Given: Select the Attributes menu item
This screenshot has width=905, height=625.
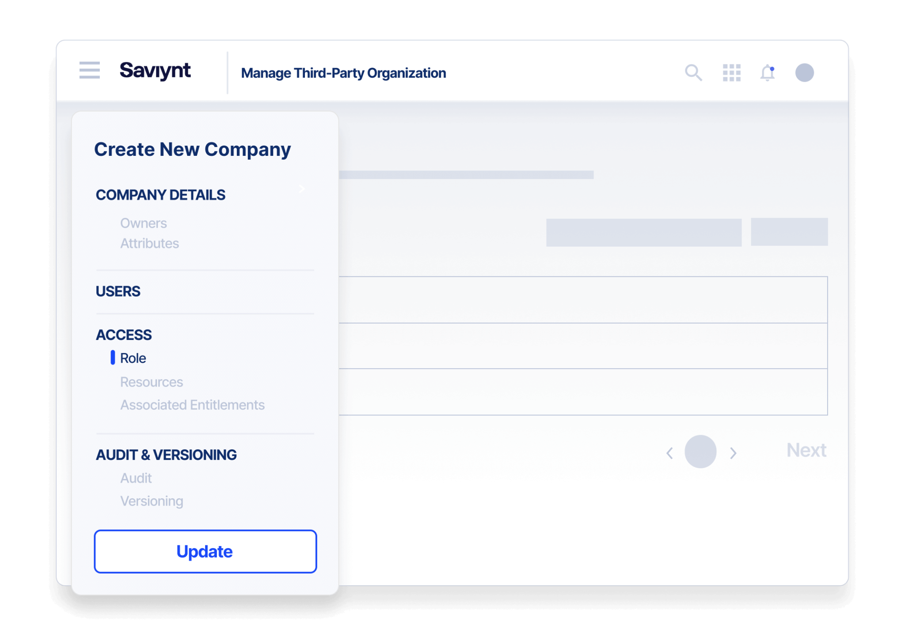Looking at the screenshot, I should click(149, 244).
